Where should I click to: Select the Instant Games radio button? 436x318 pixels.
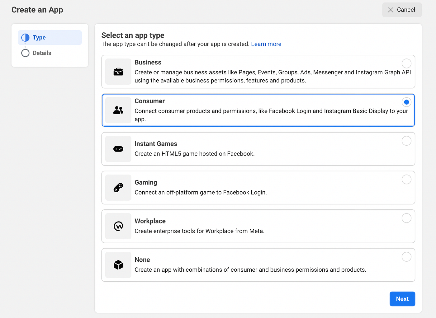[406, 141]
